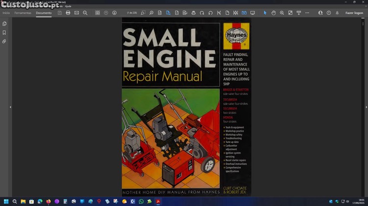Open the bookmarks panel
368x206 pixels.
coord(4,32)
